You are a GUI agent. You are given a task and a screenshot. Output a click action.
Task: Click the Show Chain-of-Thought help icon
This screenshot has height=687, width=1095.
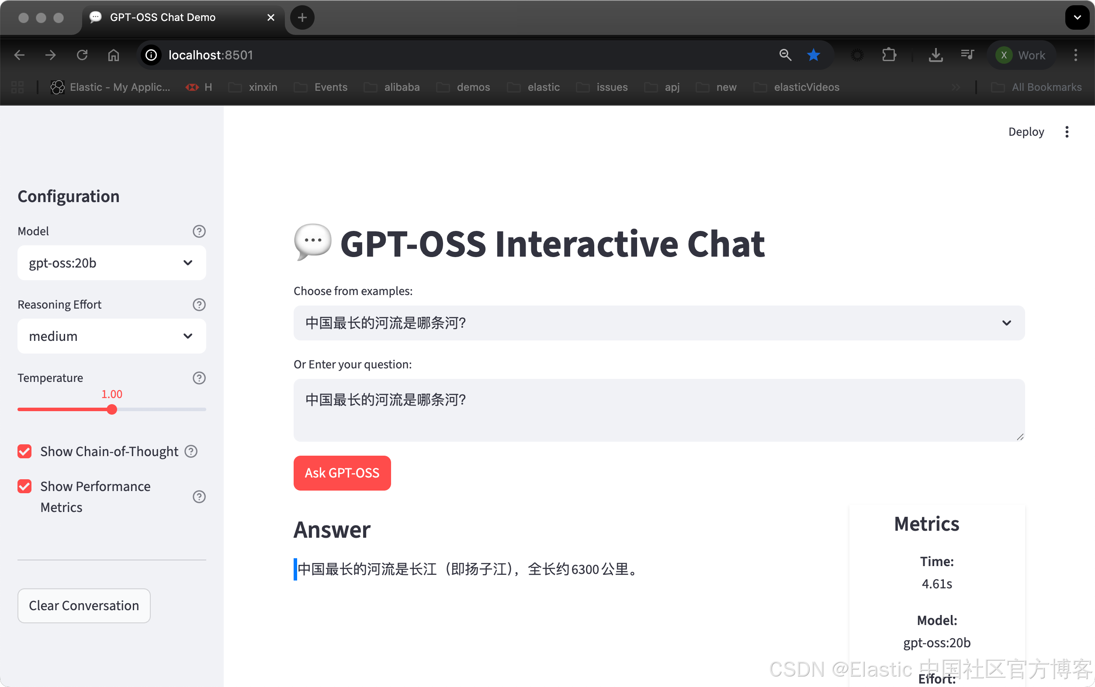click(191, 451)
